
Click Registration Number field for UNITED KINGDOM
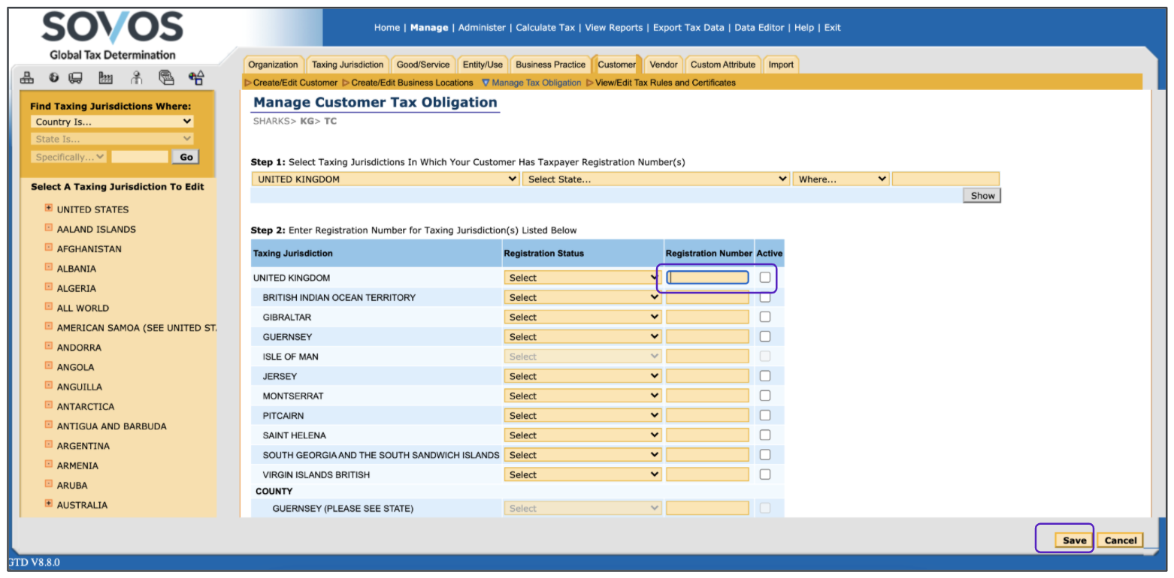707,278
